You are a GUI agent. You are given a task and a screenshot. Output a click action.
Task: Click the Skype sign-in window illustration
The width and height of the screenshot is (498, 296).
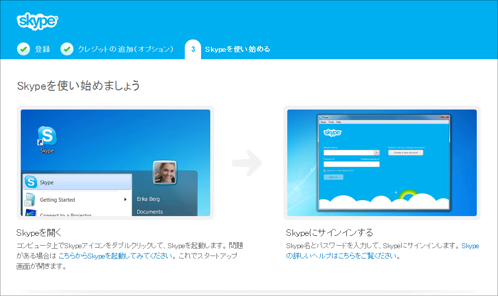(384, 163)
